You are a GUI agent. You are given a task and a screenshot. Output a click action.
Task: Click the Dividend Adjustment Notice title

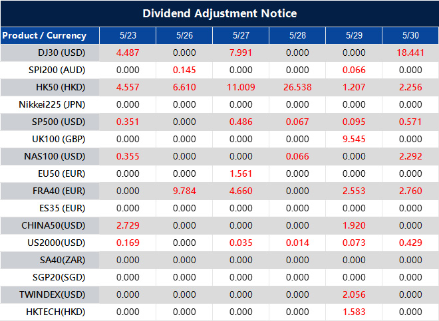(x=219, y=13)
